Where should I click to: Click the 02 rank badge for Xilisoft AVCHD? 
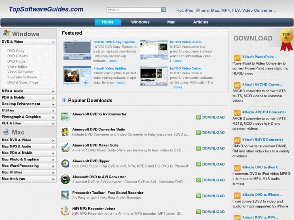pos(237,86)
